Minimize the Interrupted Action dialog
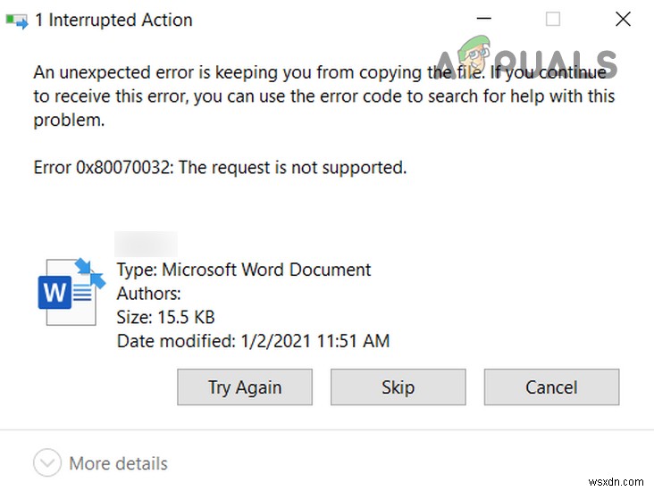Viewport: 654px width, 491px height. pos(483,19)
